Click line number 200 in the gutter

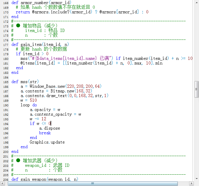(x=6, y=152)
